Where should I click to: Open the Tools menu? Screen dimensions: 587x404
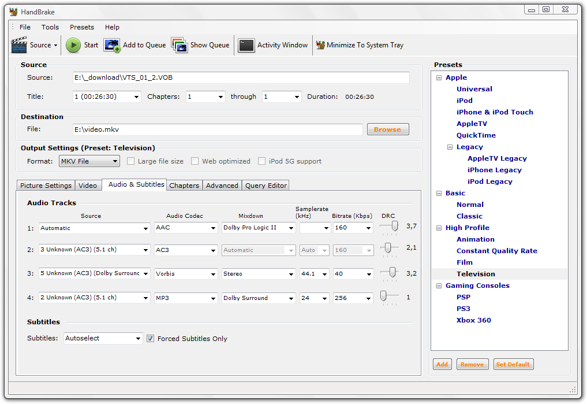50,27
